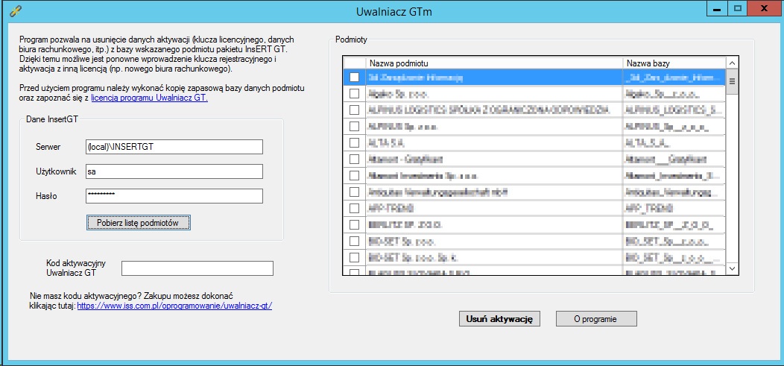Click the scrollbar thumb of the Podmioty list

732,81
